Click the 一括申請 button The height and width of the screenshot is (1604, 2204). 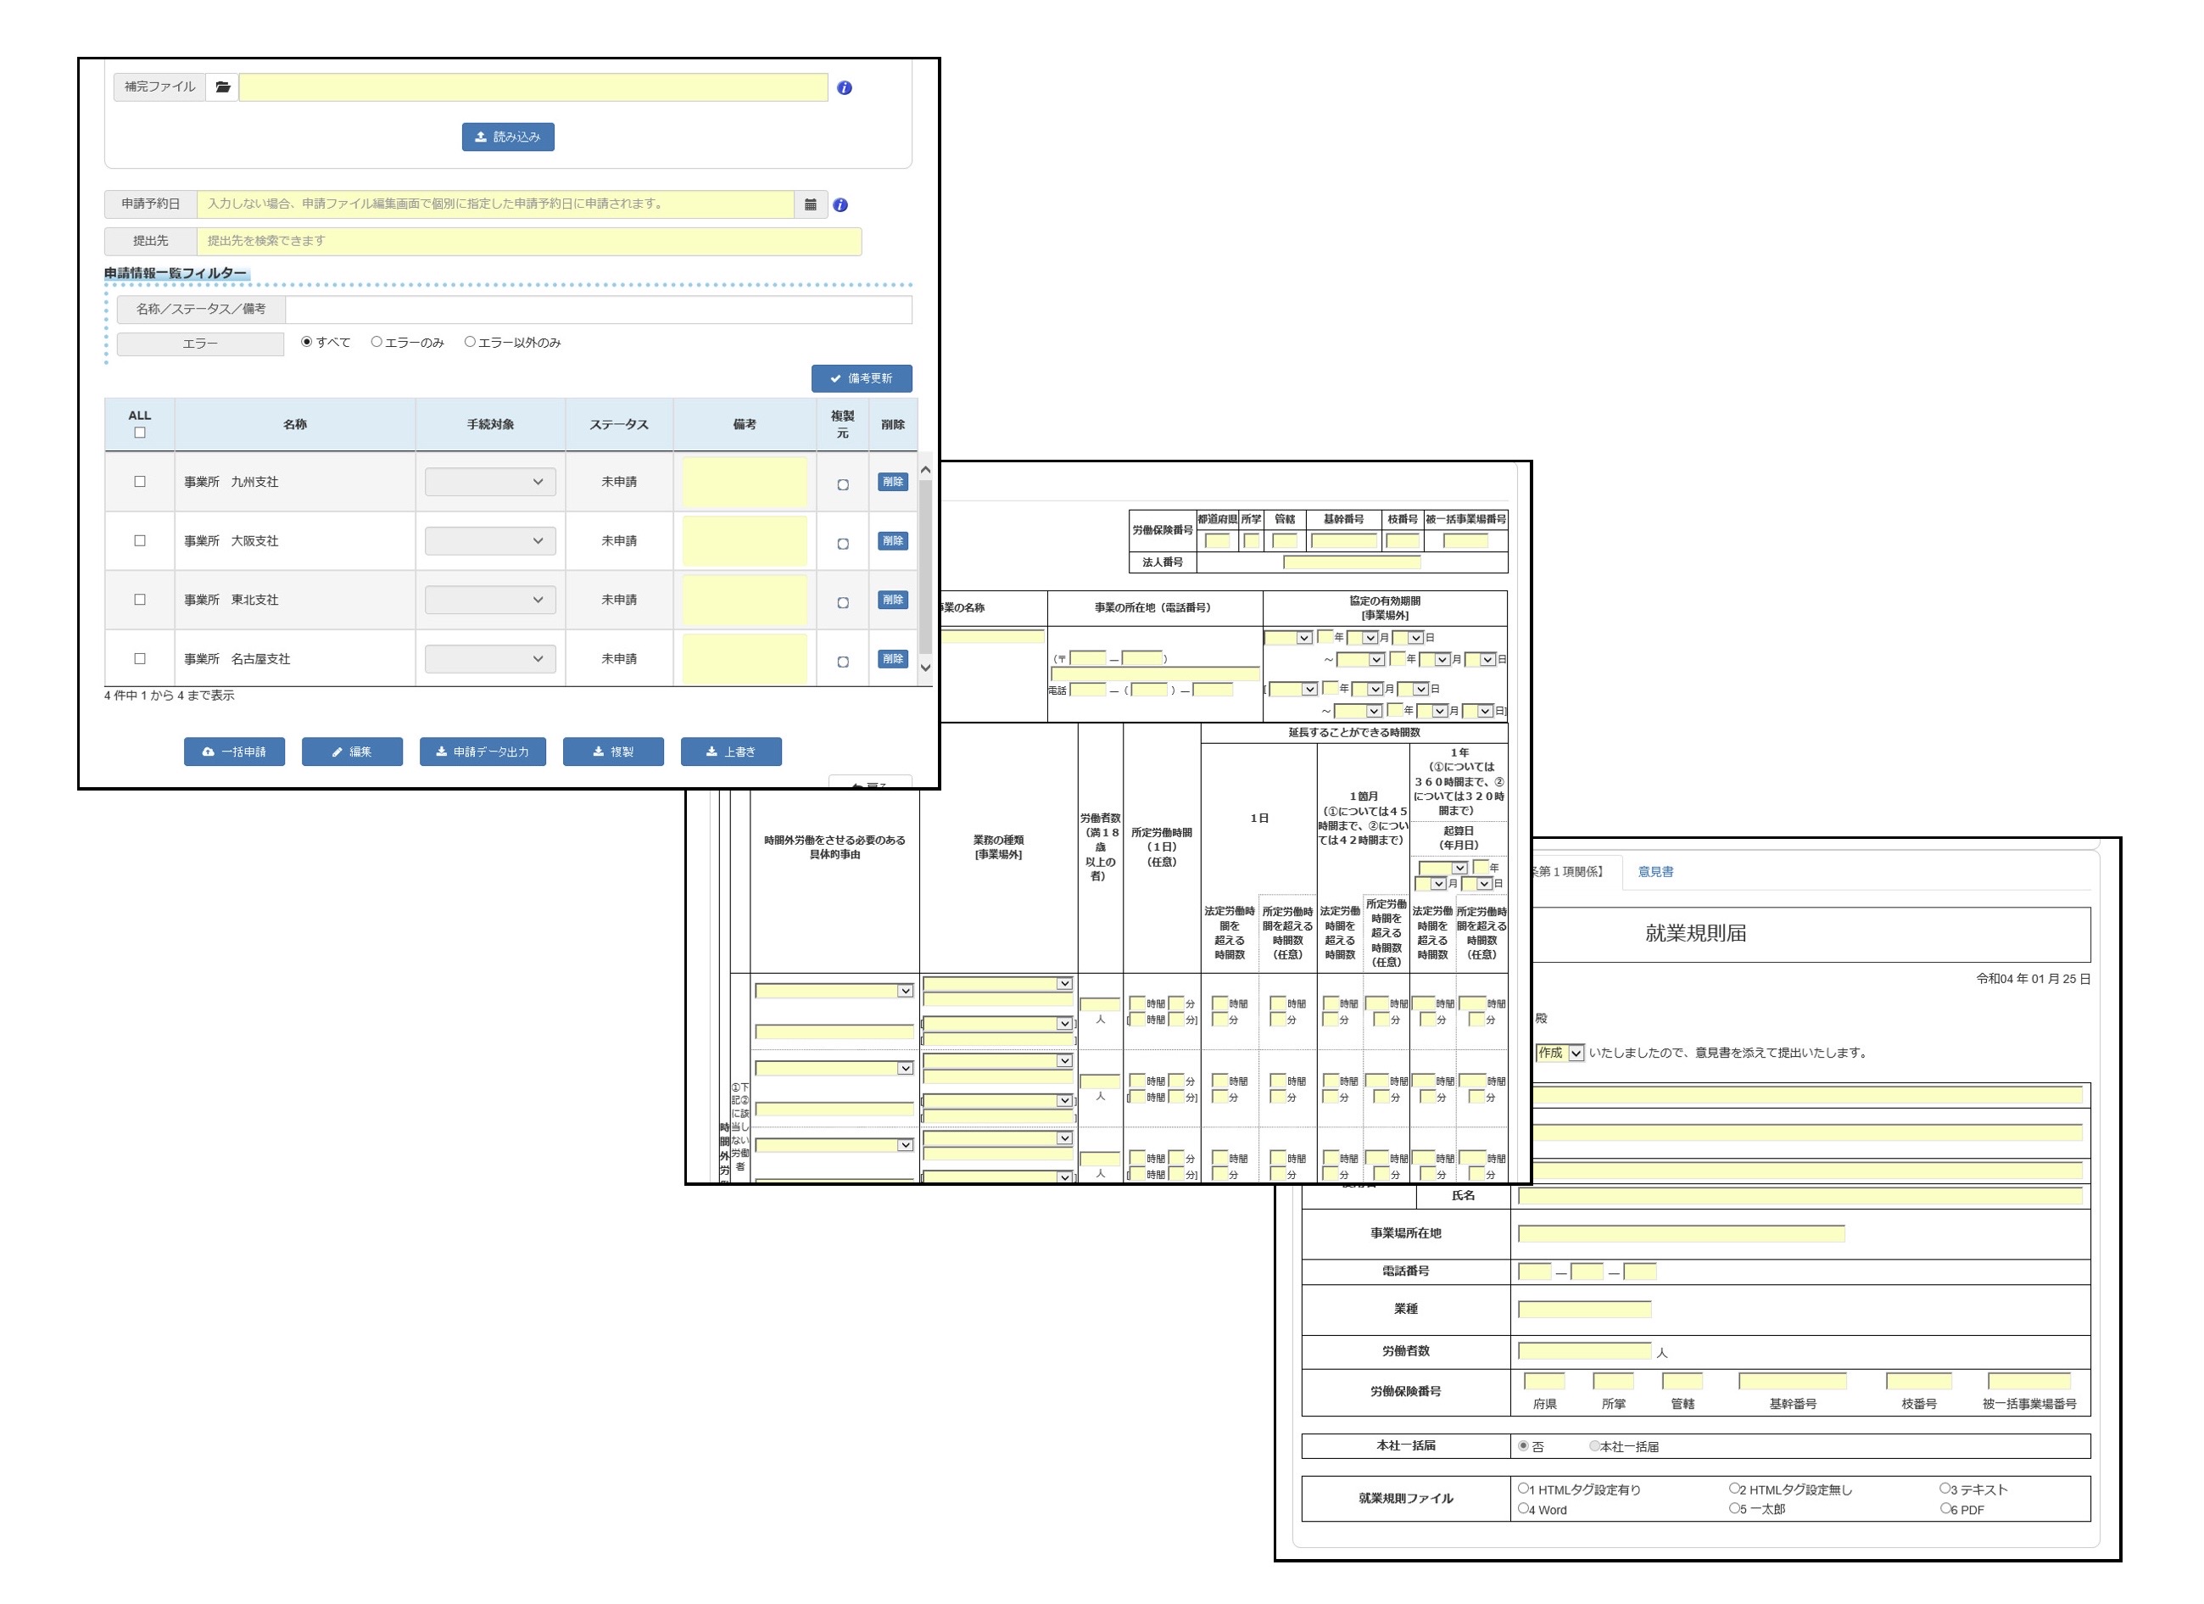[234, 752]
